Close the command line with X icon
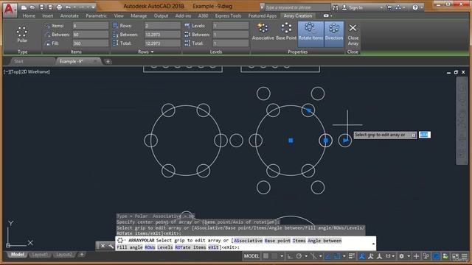 coord(103,246)
